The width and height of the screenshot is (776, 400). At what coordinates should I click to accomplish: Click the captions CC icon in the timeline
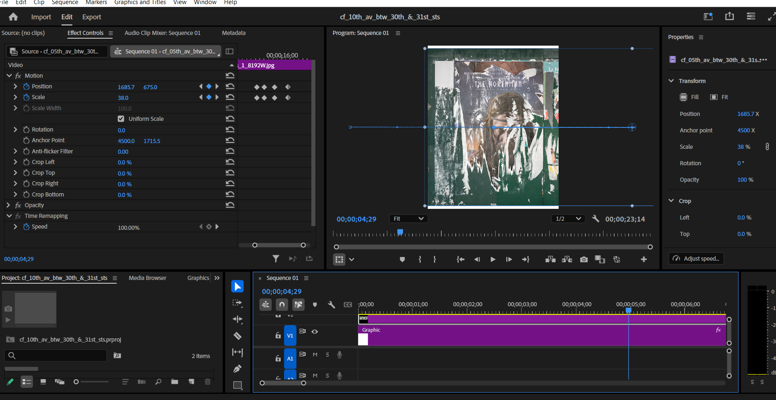pyautogui.click(x=348, y=305)
